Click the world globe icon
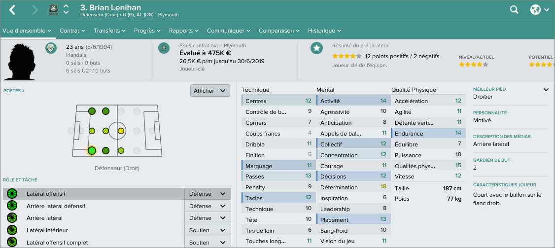This screenshot has height=248, width=555. click(536, 9)
